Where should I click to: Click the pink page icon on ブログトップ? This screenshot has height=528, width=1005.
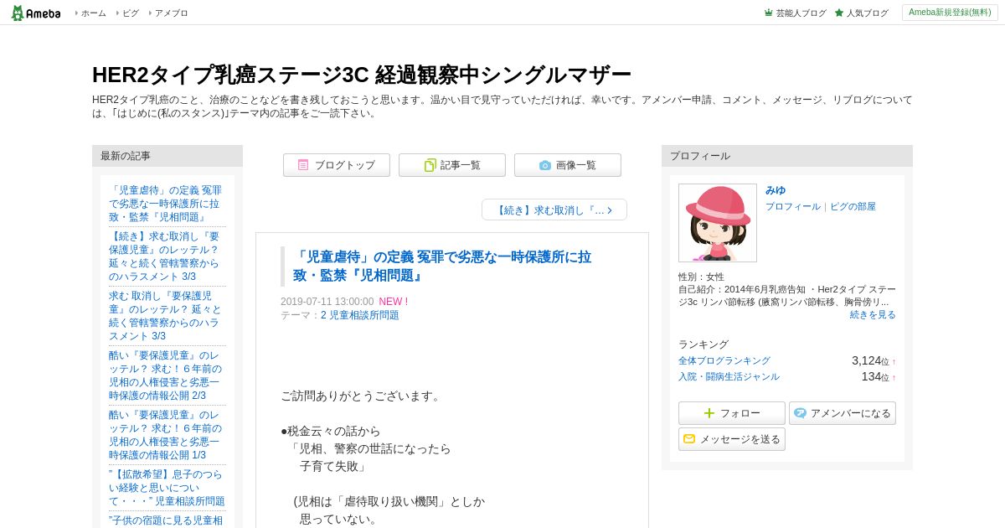303,165
